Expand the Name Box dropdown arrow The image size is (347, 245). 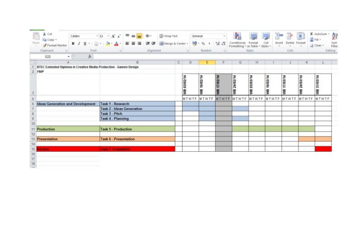(68, 57)
